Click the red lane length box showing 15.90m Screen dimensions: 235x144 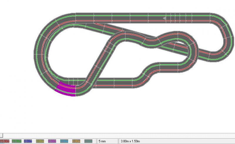[x=4, y=141]
